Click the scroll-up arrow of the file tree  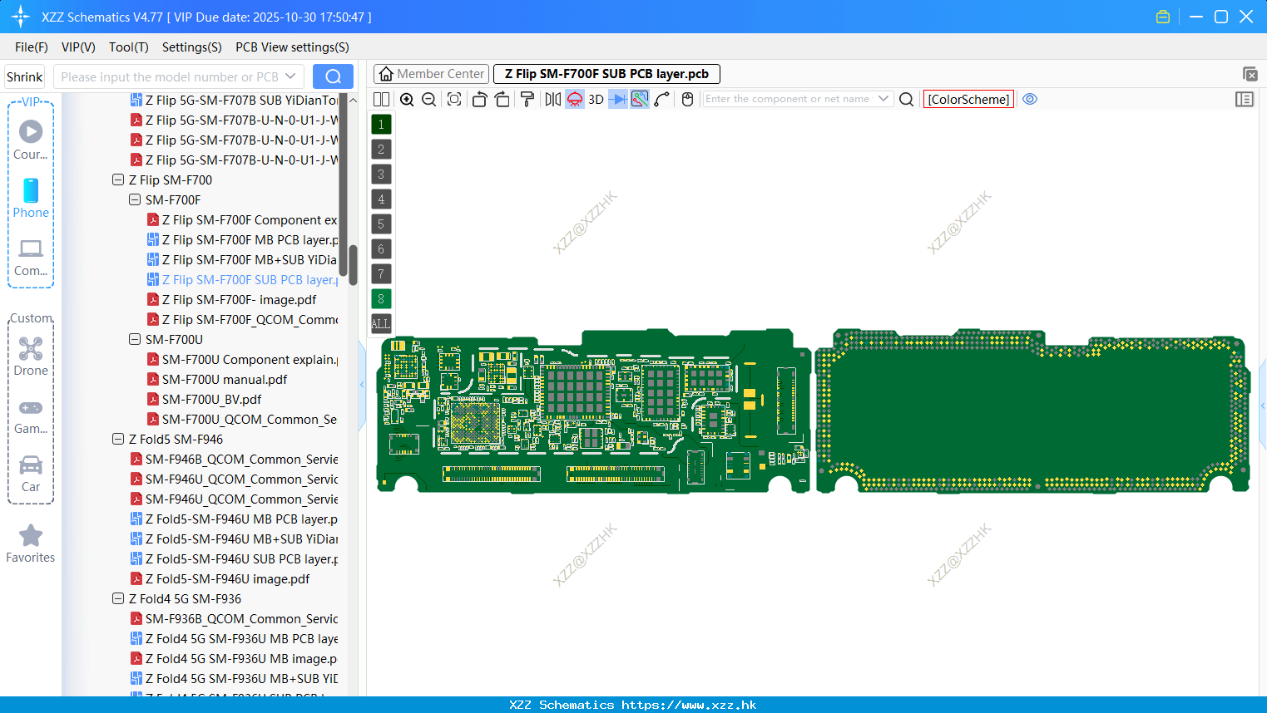click(x=353, y=100)
